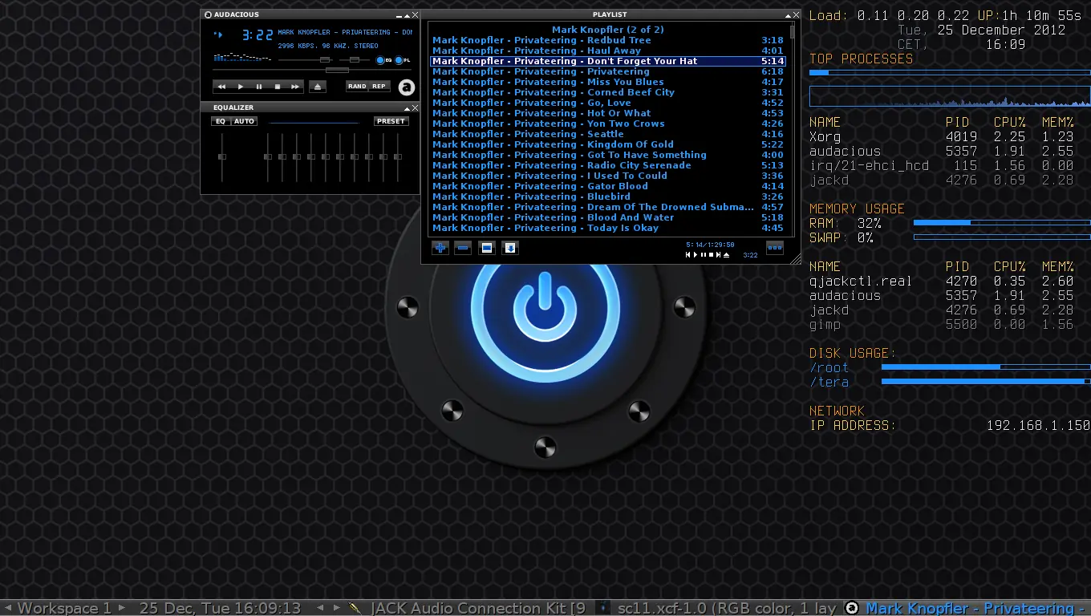Toggle the AUTO button in the Equalizer
This screenshot has width=1091, height=616.
click(244, 121)
